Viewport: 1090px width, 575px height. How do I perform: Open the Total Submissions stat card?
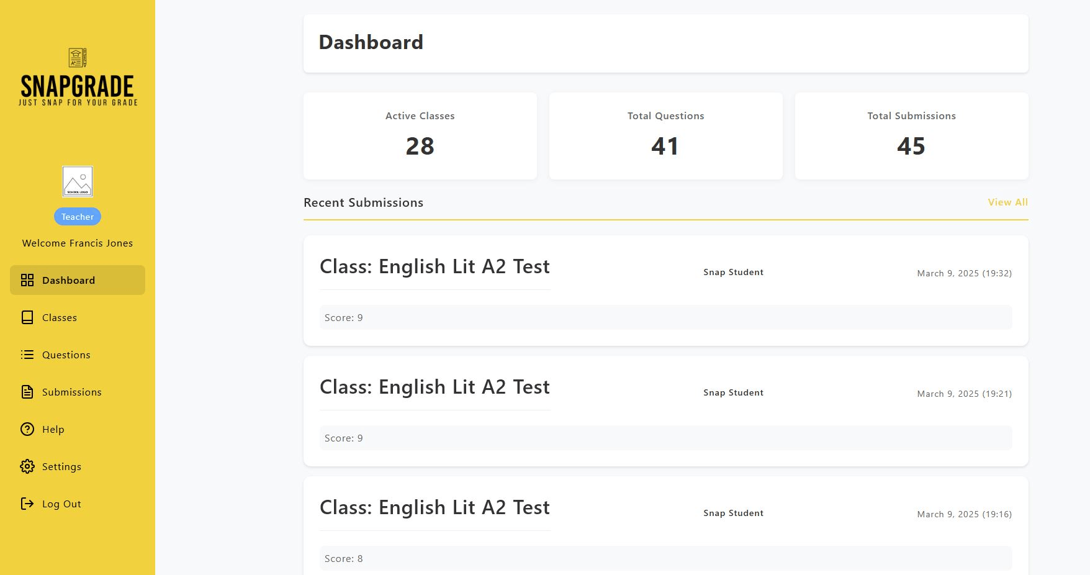[911, 136]
